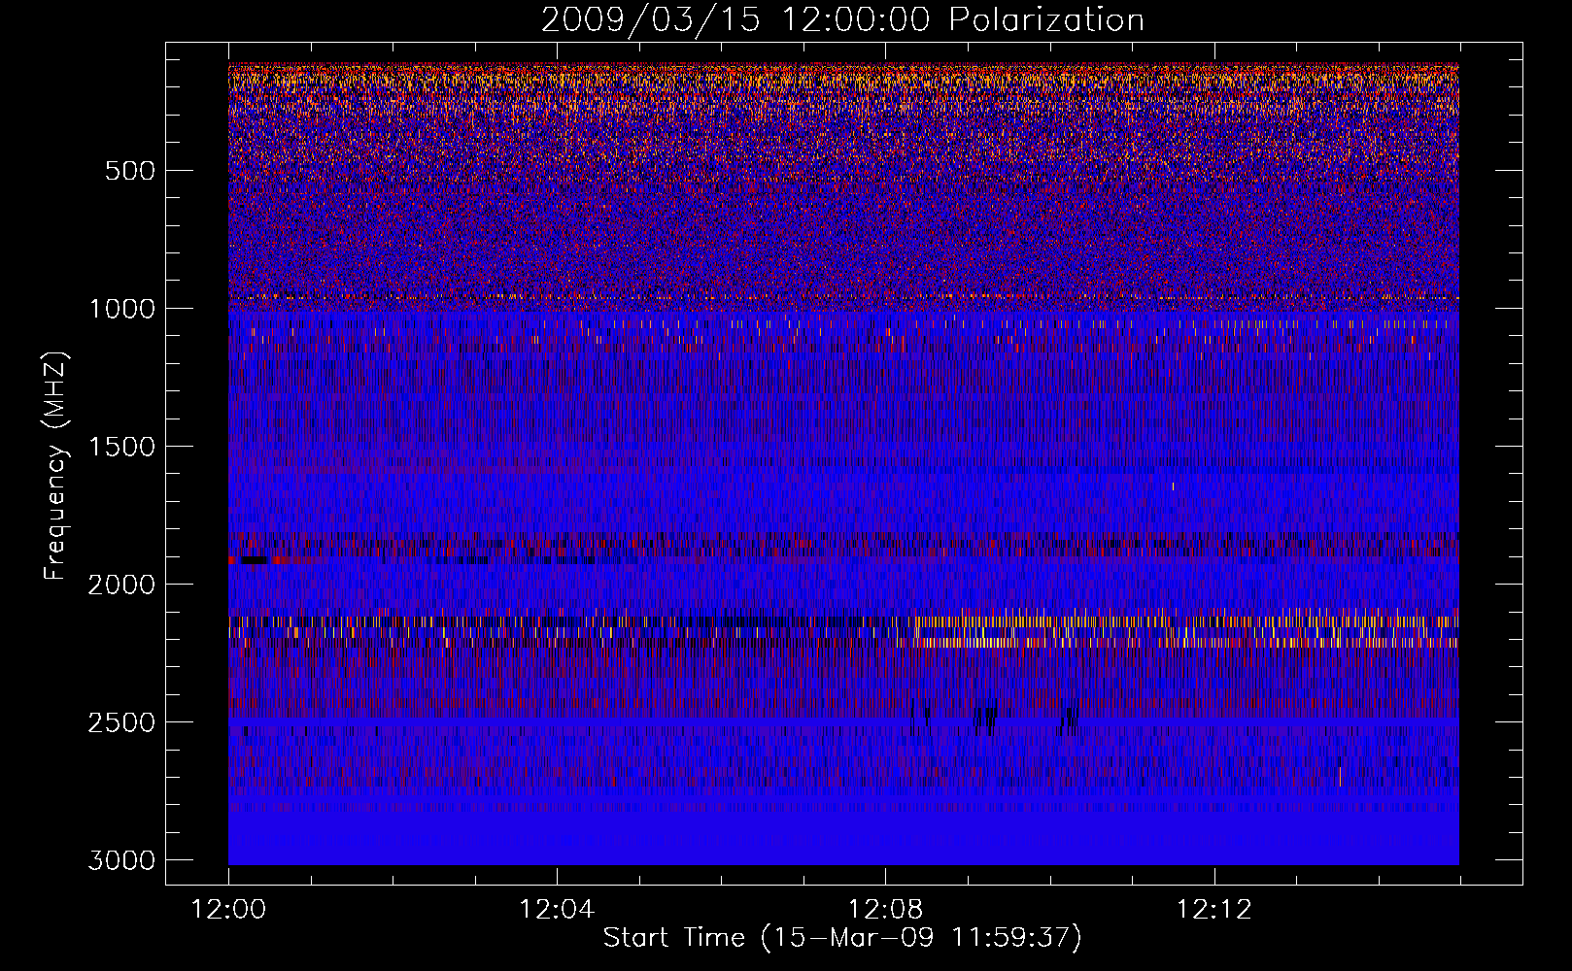Click the plot title '2009/03/15 12:00:00 Polarization'
This screenshot has width=1572, height=971.
pyautogui.click(x=842, y=20)
